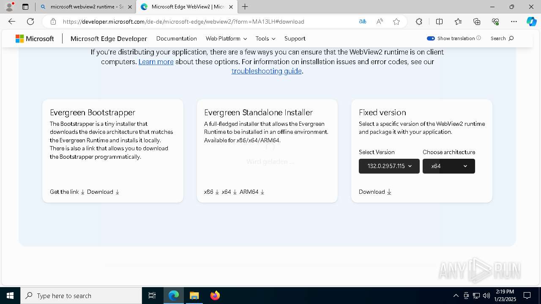Open File Explorer from taskbar
This screenshot has height=304, width=541.
[194, 296]
